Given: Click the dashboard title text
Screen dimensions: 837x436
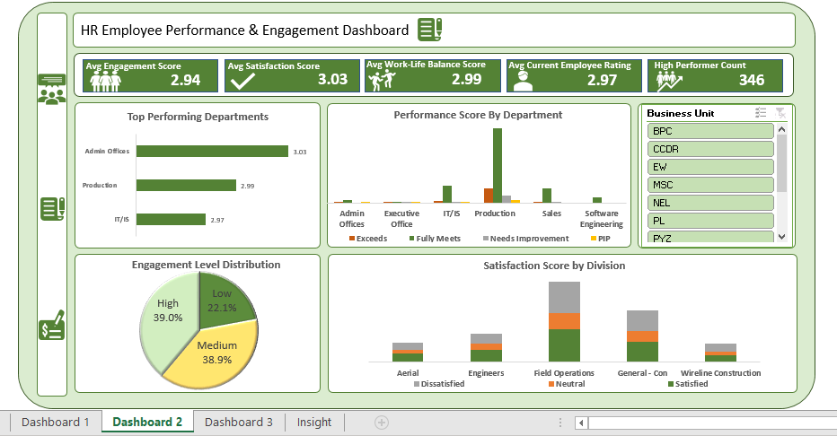Looking at the screenshot, I should tap(244, 31).
